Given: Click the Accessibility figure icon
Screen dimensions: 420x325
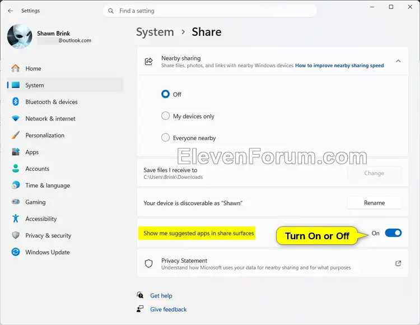Looking at the screenshot, I should pyautogui.click(x=16, y=219).
